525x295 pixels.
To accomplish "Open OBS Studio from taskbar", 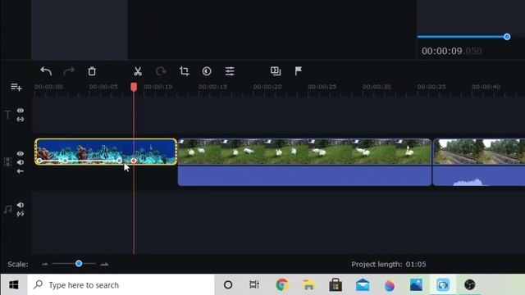I will tap(470, 284).
